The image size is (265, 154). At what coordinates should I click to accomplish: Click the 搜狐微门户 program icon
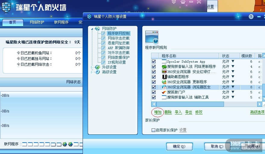pos(164,92)
